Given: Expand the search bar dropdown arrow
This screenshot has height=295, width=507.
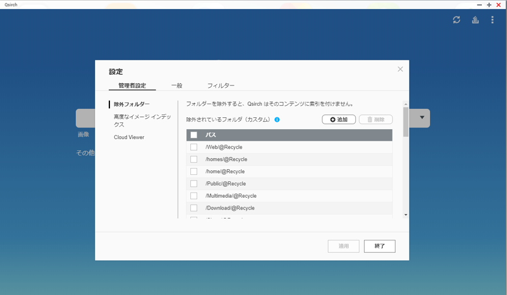Looking at the screenshot, I should [x=422, y=118].
